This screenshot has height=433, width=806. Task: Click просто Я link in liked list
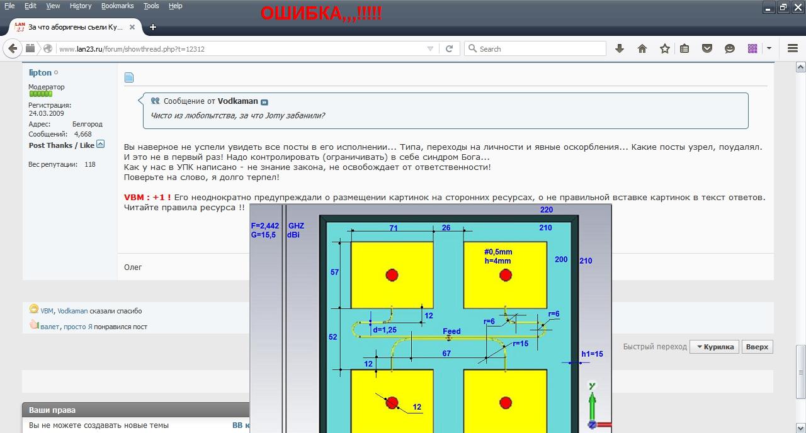click(x=78, y=327)
